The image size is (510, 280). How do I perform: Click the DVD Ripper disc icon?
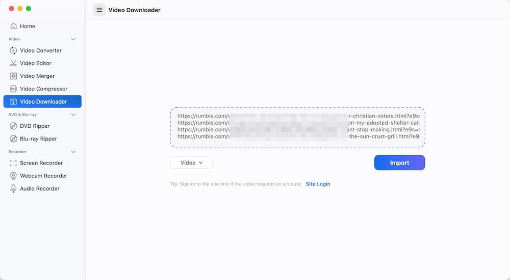pyautogui.click(x=13, y=126)
